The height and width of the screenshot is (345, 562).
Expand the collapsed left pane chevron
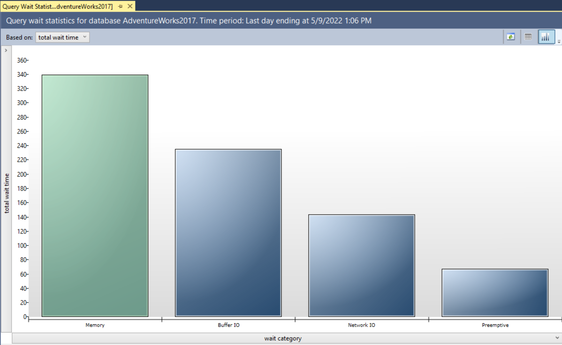point(6,50)
